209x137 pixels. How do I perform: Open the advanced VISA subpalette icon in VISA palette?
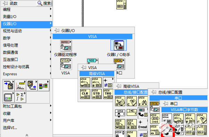pyautogui.click(x=108, y=83)
